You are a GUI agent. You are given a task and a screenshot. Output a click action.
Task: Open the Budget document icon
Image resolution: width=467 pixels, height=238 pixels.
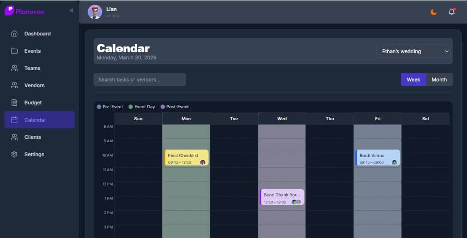pyautogui.click(x=14, y=102)
